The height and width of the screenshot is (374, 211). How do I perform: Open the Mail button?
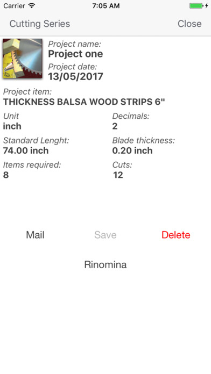[35, 235]
